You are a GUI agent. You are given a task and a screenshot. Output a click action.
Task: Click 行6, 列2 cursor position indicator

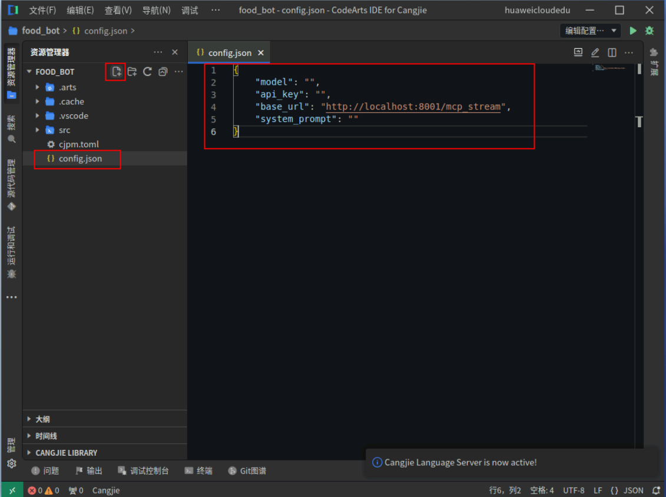coord(505,490)
